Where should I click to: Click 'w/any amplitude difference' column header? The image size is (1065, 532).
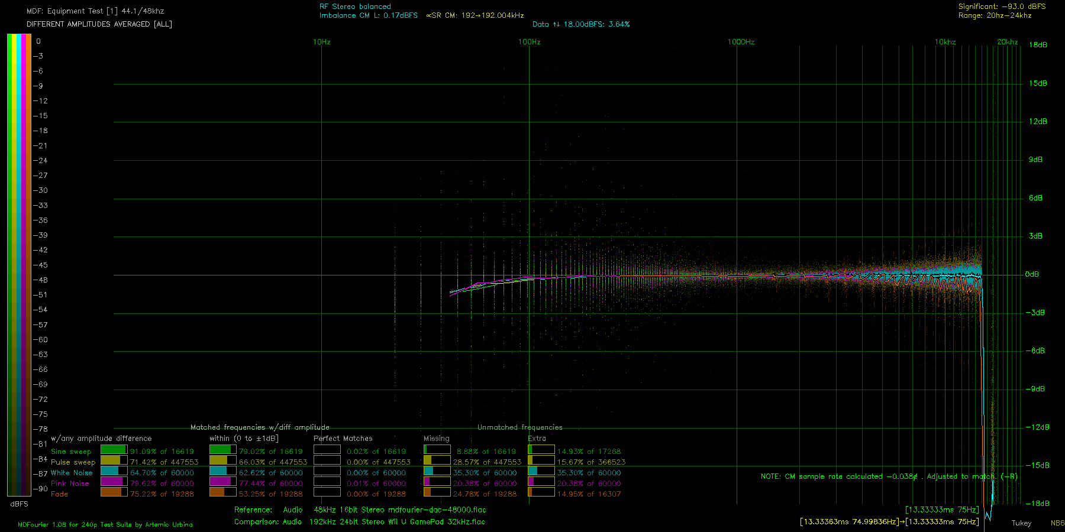click(x=101, y=439)
